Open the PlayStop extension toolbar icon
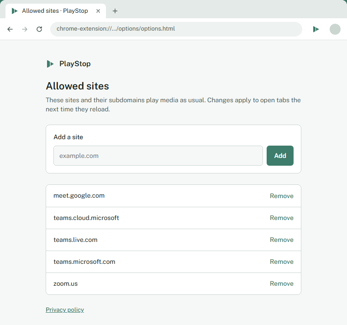The image size is (347, 325). pos(316,29)
